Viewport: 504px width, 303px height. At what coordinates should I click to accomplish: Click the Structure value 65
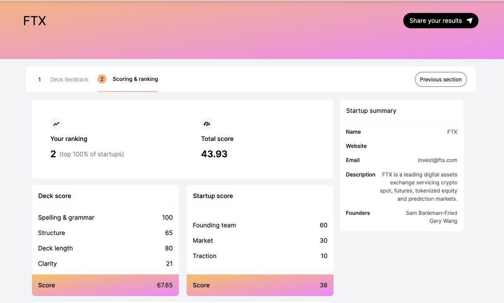pyautogui.click(x=169, y=233)
